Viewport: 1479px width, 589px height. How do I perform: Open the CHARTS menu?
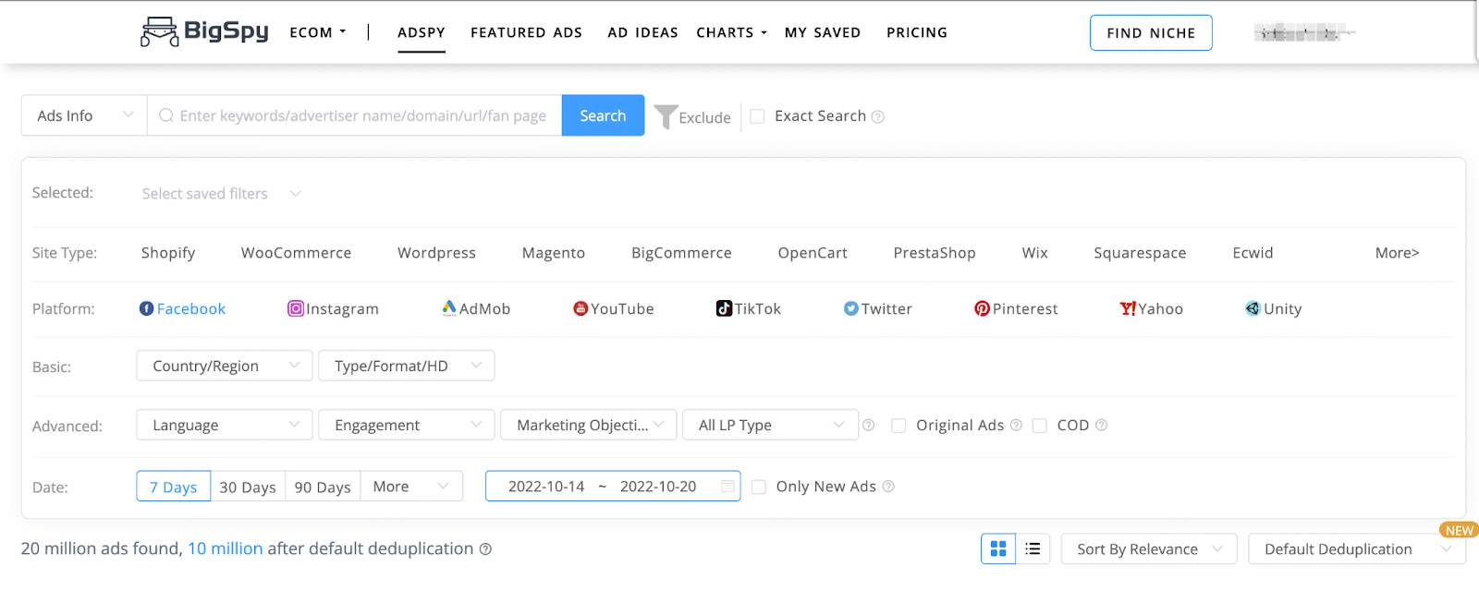tap(732, 32)
